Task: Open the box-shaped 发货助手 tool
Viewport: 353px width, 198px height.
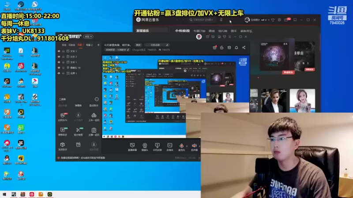Action: [63, 146]
